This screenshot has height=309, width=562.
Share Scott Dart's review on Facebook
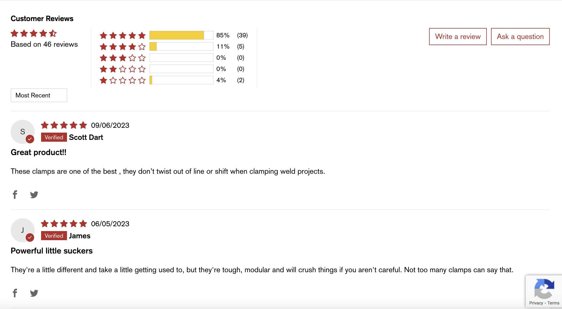[x=15, y=195]
